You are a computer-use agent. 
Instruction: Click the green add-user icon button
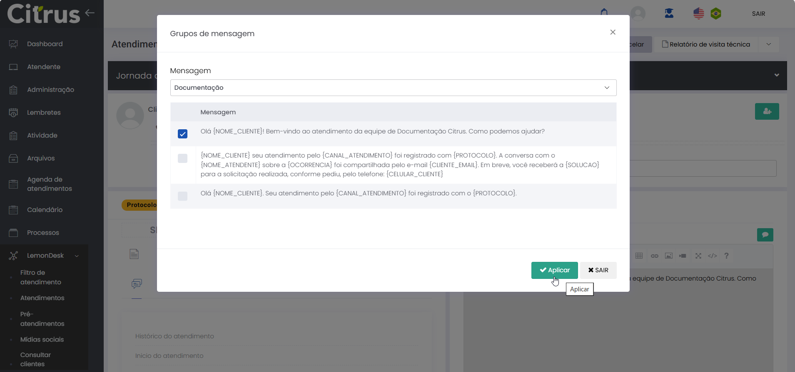click(x=767, y=111)
